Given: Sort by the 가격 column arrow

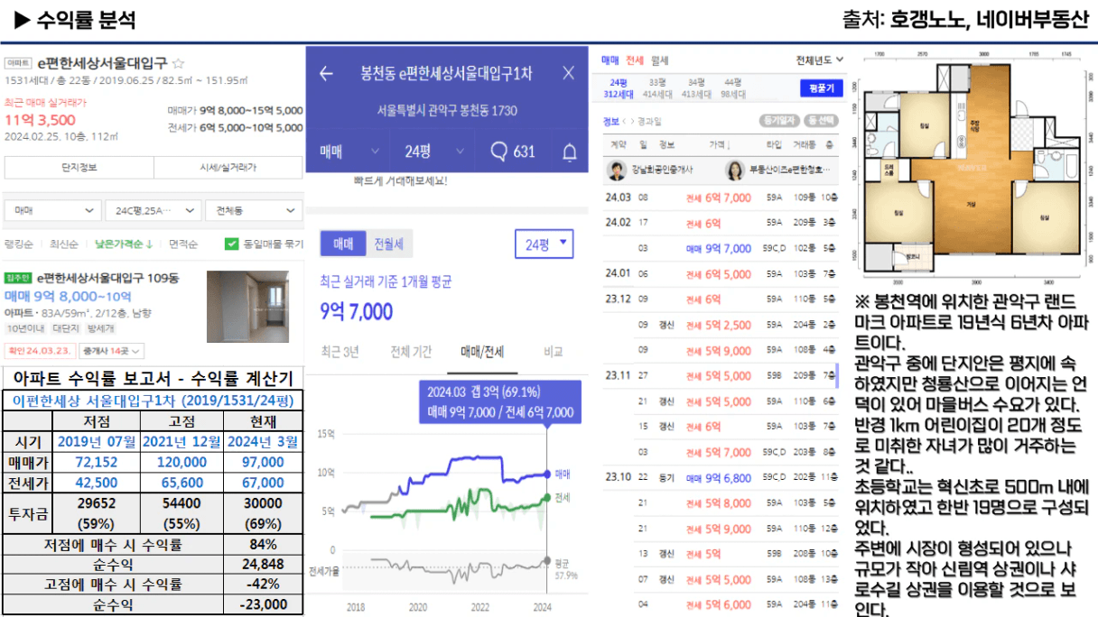Looking at the screenshot, I should pyautogui.click(x=728, y=144).
